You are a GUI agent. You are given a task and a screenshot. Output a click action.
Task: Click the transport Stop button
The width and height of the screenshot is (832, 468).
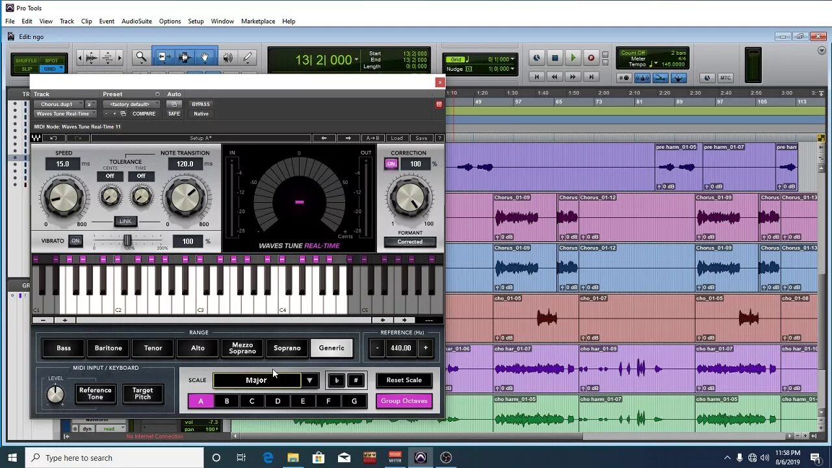tap(554, 58)
